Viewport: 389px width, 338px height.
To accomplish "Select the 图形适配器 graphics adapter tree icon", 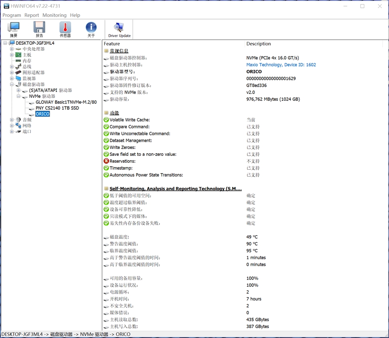I will pyautogui.click(x=18, y=73).
